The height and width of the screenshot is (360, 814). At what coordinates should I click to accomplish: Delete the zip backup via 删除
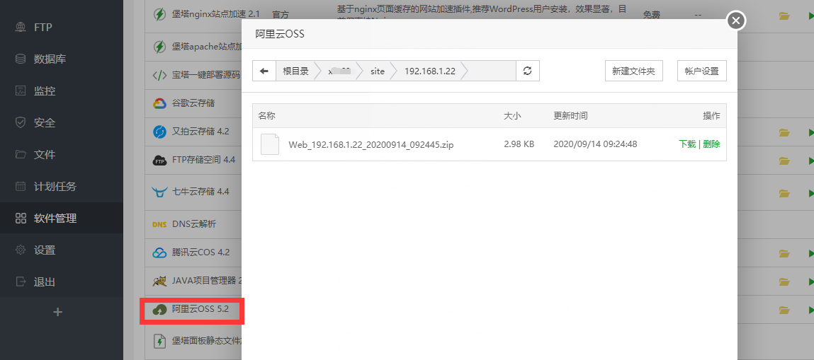pos(712,144)
